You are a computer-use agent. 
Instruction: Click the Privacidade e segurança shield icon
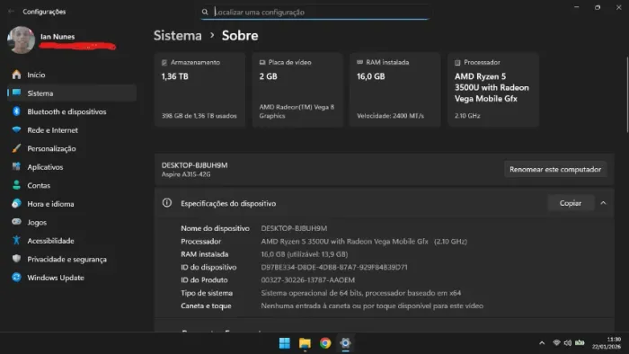pyautogui.click(x=16, y=259)
